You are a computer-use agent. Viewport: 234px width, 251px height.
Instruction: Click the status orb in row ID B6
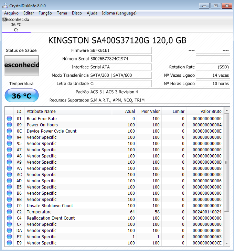[9, 193]
